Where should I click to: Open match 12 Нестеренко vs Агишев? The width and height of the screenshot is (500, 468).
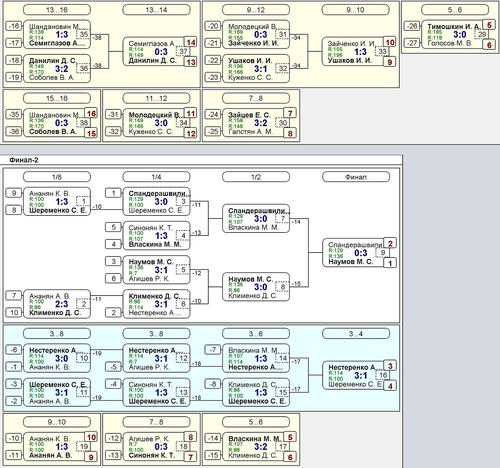pos(156,359)
